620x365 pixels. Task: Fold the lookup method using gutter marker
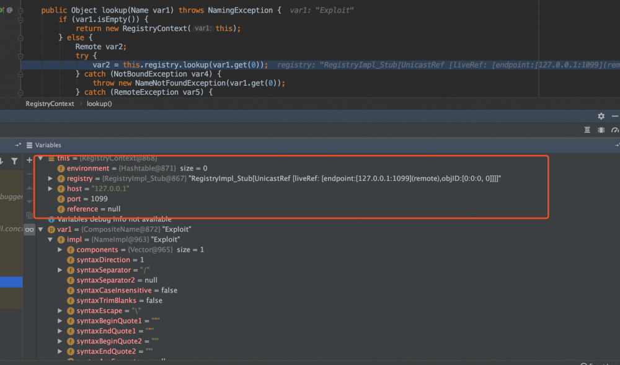click(x=20, y=11)
